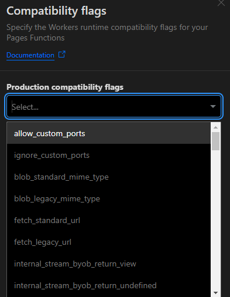
Task: Select internal_stream_byob_return_view option
Action: click(x=109, y=264)
